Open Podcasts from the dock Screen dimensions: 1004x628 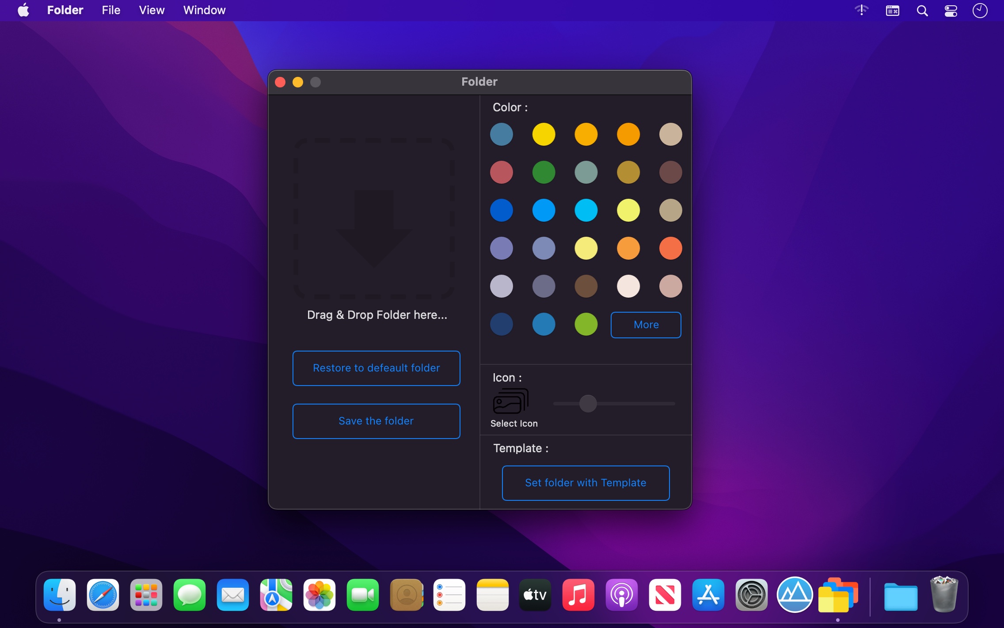(x=622, y=595)
